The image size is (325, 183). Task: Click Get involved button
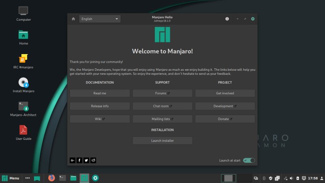[225, 93]
